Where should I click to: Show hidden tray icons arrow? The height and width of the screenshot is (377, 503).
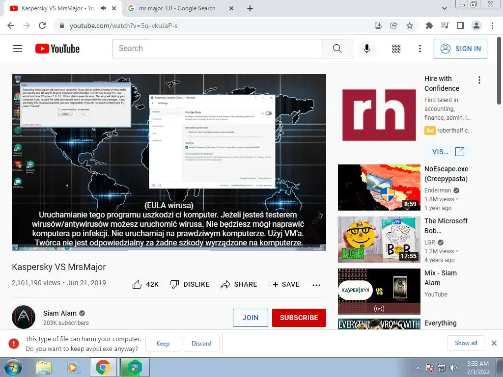pyautogui.click(x=418, y=368)
